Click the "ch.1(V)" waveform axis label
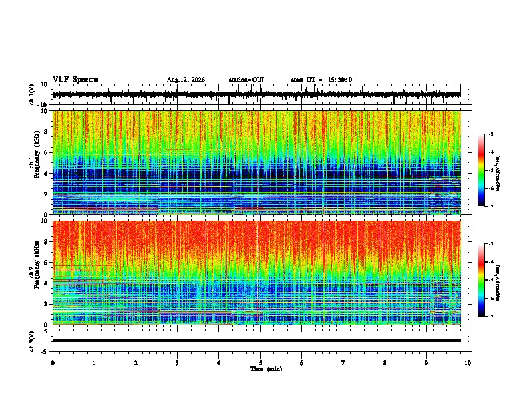The width and height of the screenshot is (527, 407). [32, 94]
